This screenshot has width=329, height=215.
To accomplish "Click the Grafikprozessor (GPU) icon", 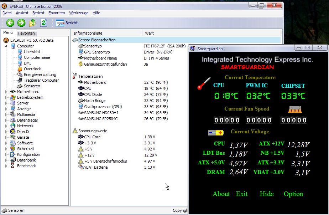I will click(80, 106).
